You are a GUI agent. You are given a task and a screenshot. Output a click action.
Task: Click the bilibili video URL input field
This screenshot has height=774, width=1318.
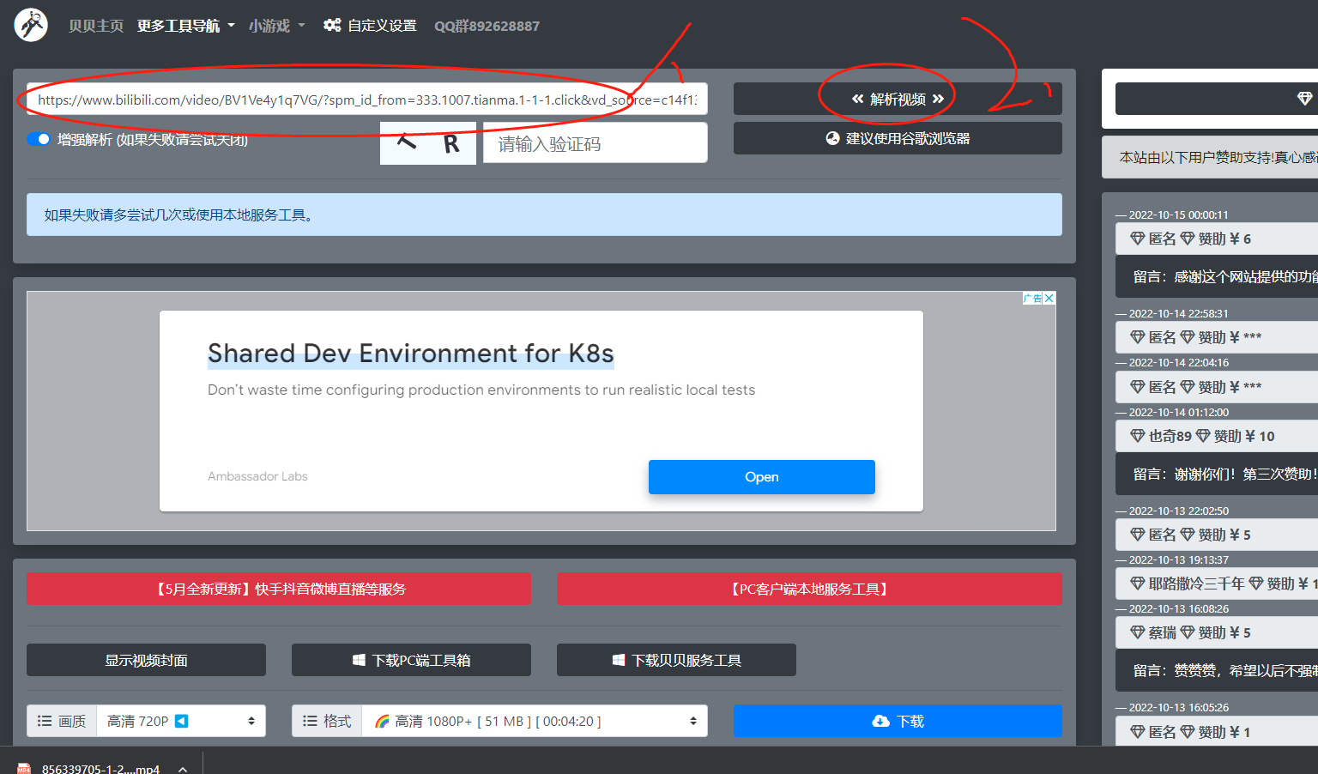[366, 100]
